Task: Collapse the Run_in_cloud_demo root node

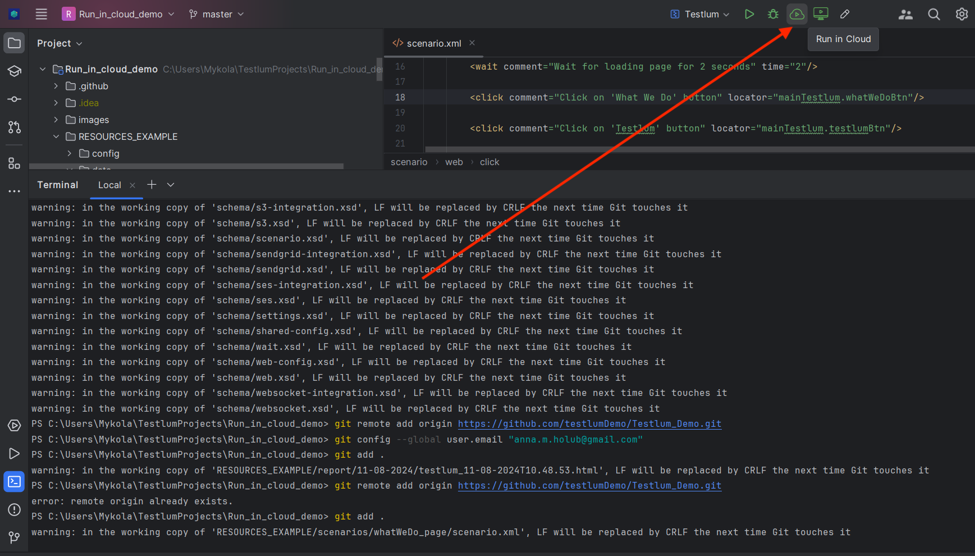Action: pyautogui.click(x=43, y=69)
